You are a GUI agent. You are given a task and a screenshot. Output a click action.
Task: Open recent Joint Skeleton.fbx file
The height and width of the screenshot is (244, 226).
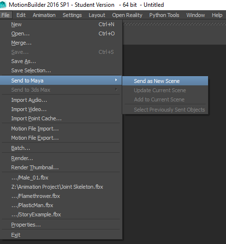click(x=61, y=187)
